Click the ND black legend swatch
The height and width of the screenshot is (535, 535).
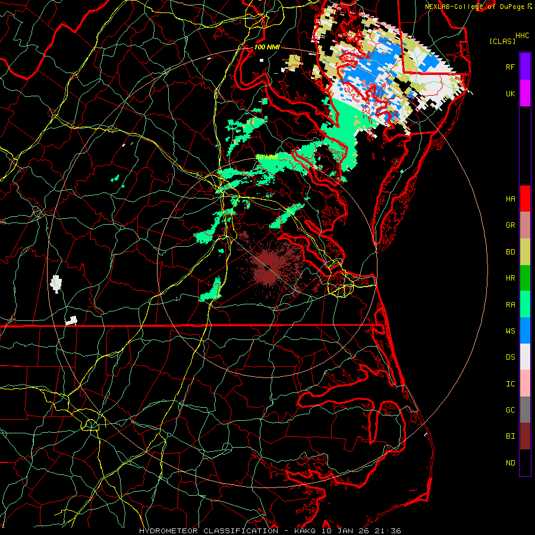click(525, 462)
